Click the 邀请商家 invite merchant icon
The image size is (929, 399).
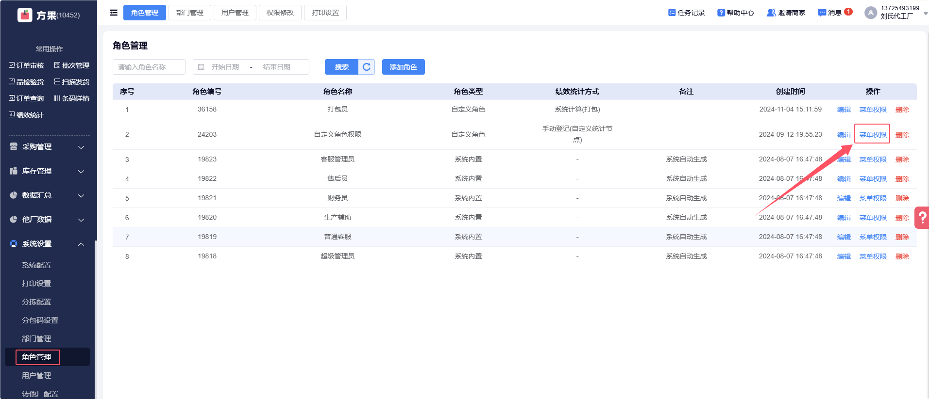(x=771, y=13)
